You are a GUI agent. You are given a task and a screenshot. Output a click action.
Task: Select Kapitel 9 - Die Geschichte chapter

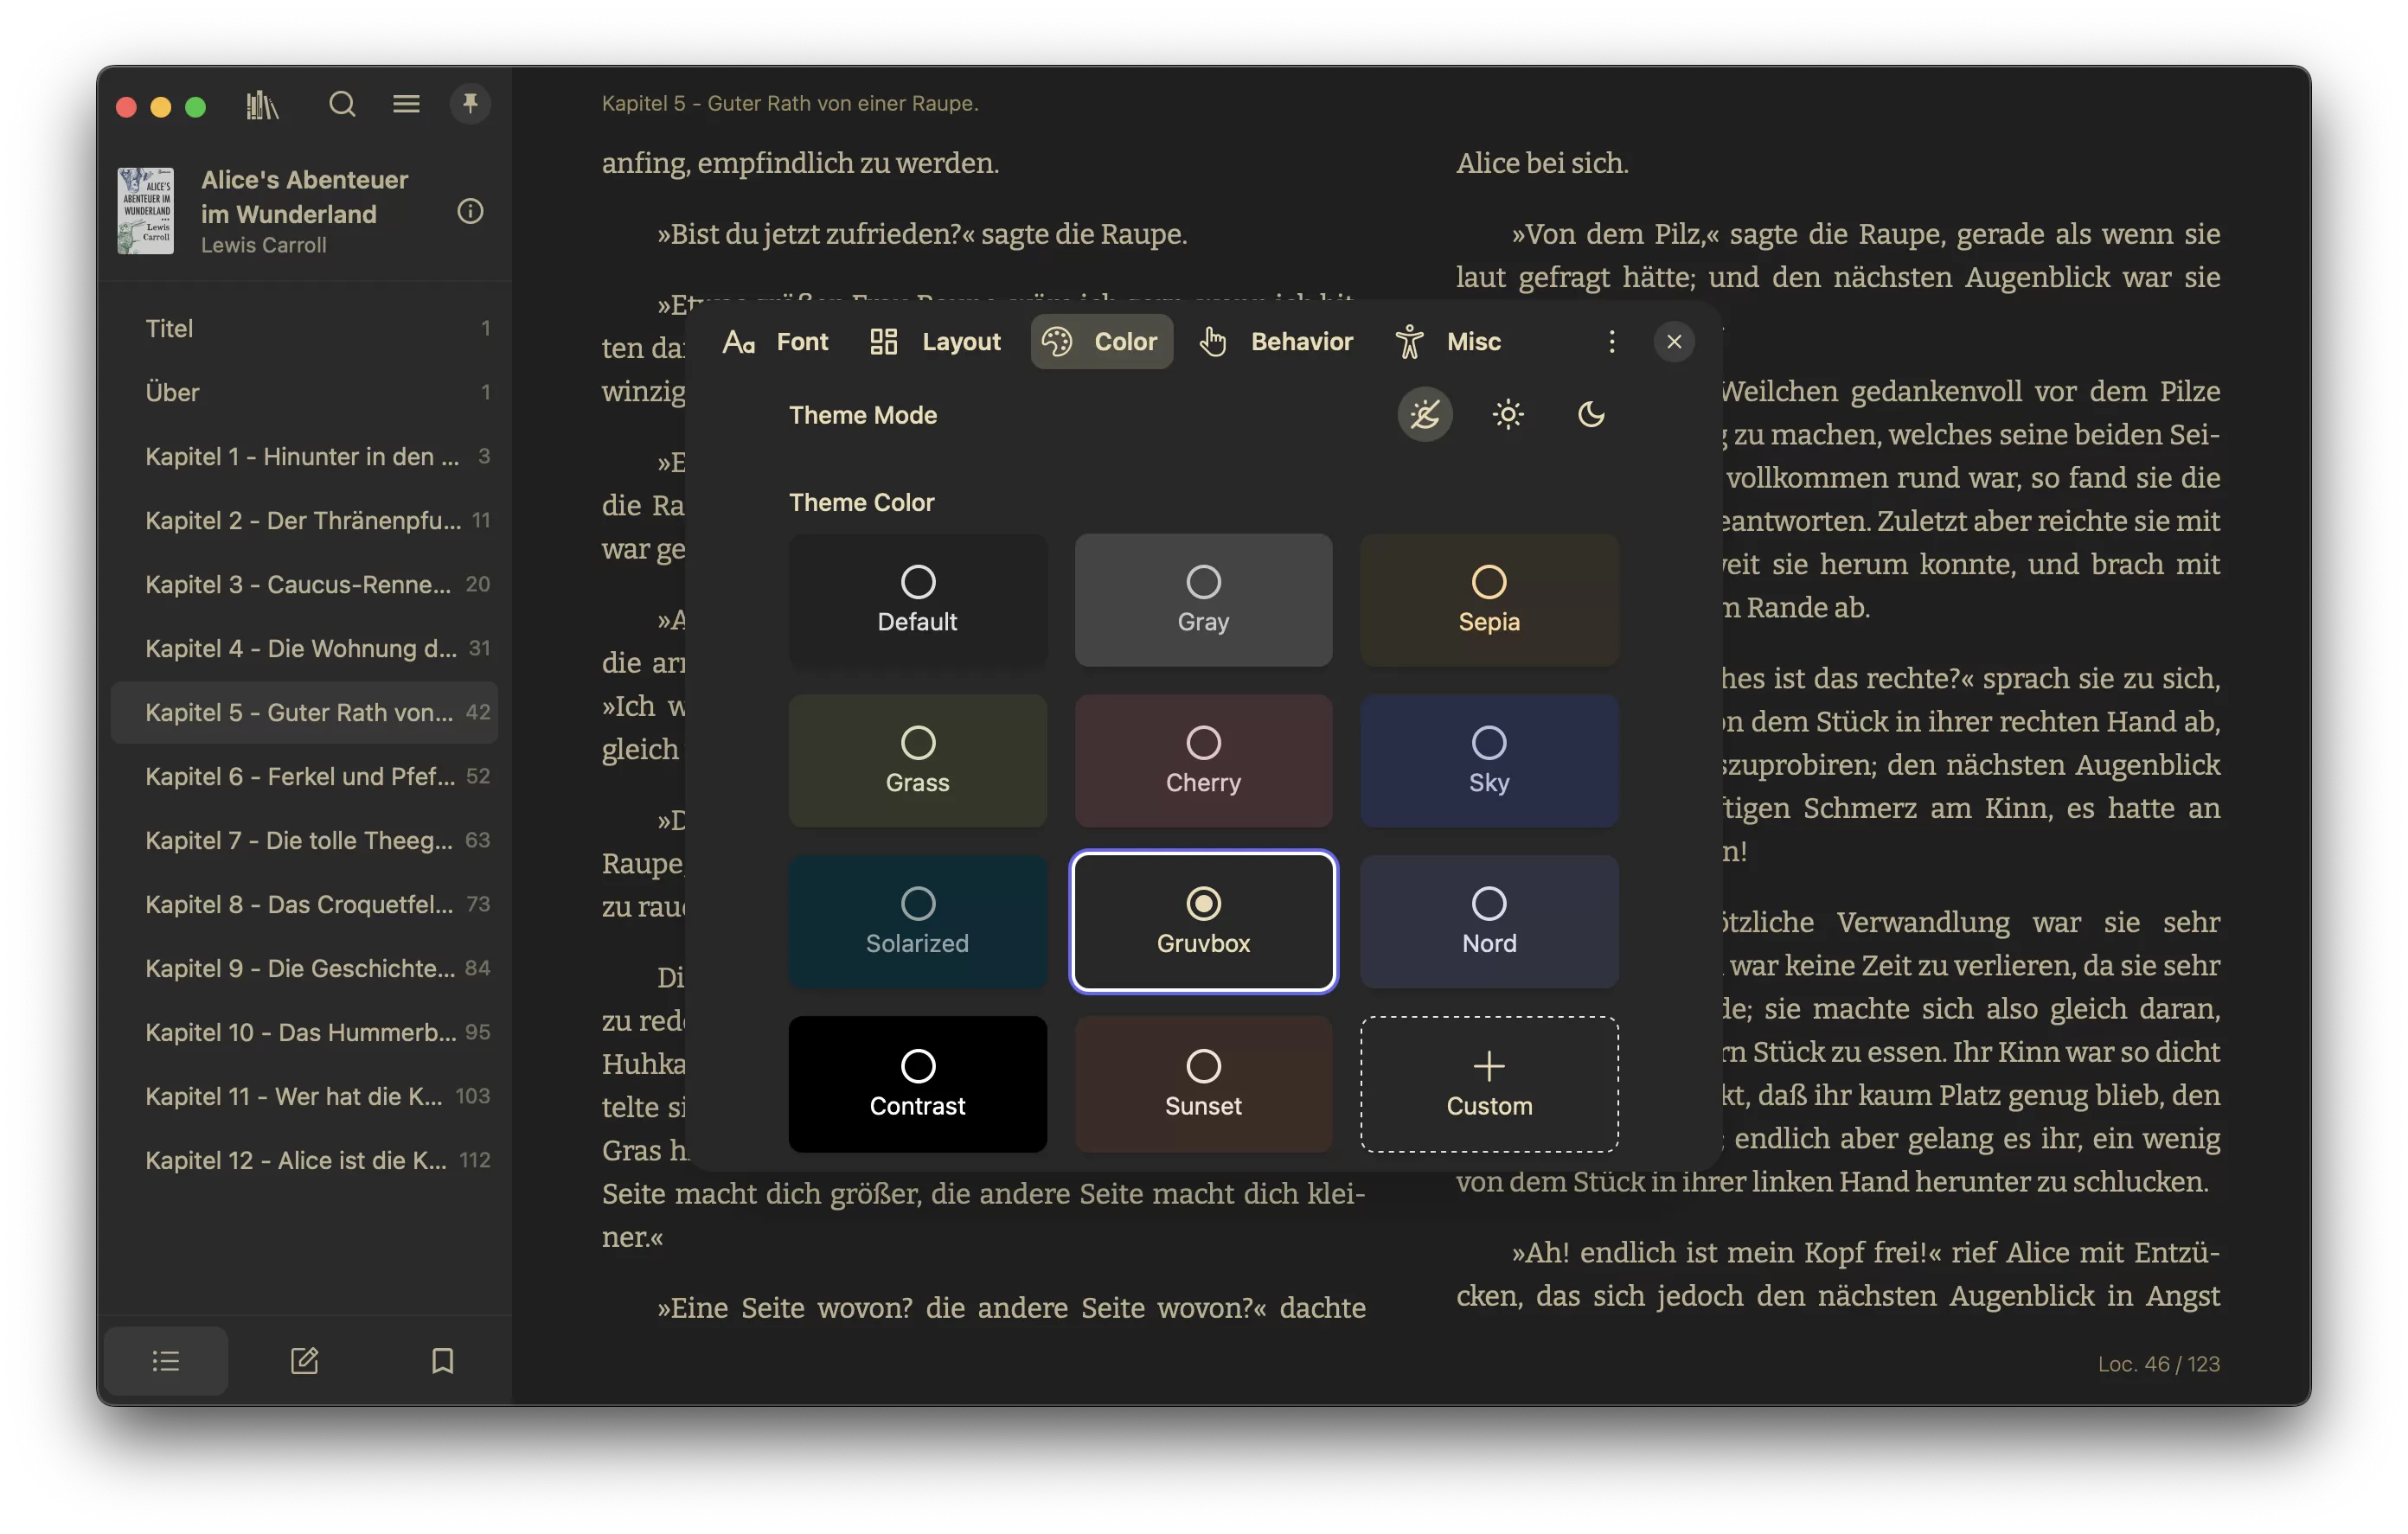[300, 968]
